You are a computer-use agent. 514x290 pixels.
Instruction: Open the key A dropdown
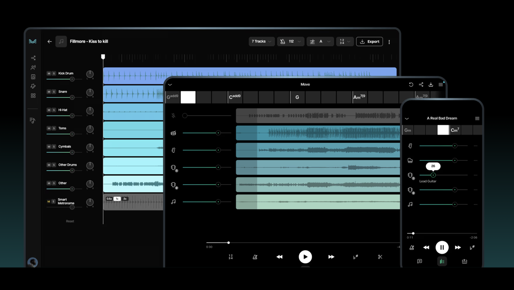320,41
